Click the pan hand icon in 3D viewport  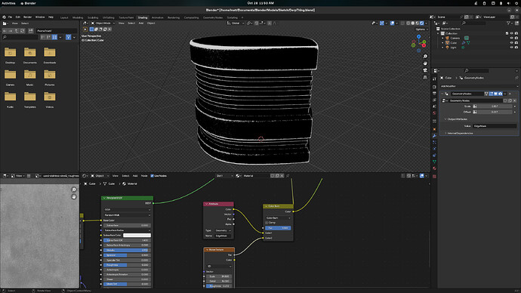425,63
